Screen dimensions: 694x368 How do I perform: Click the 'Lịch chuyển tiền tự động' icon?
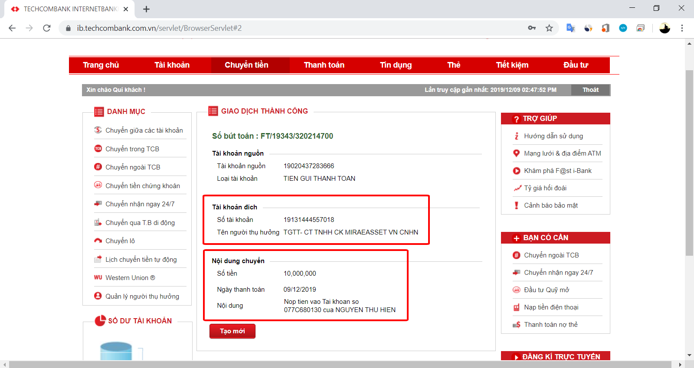point(98,259)
